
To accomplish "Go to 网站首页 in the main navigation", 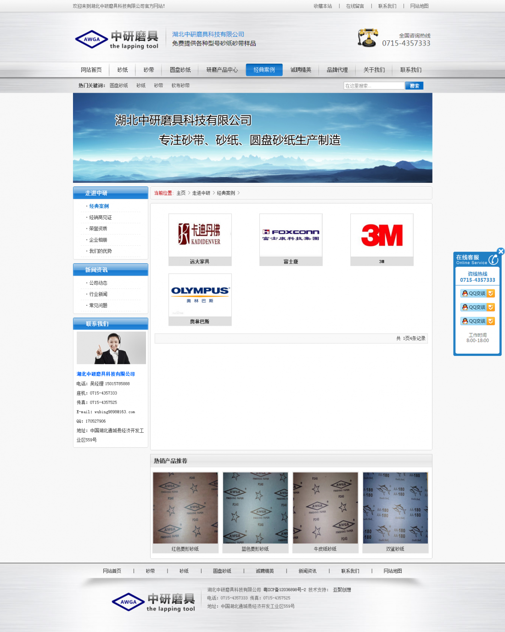I will [x=91, y=70].
